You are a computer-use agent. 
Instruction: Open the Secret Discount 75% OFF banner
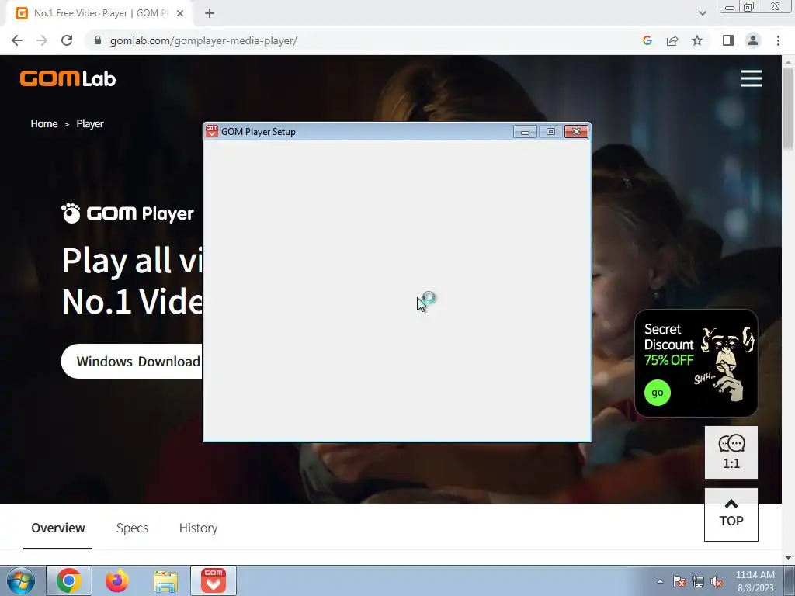(x=696, y=363)
